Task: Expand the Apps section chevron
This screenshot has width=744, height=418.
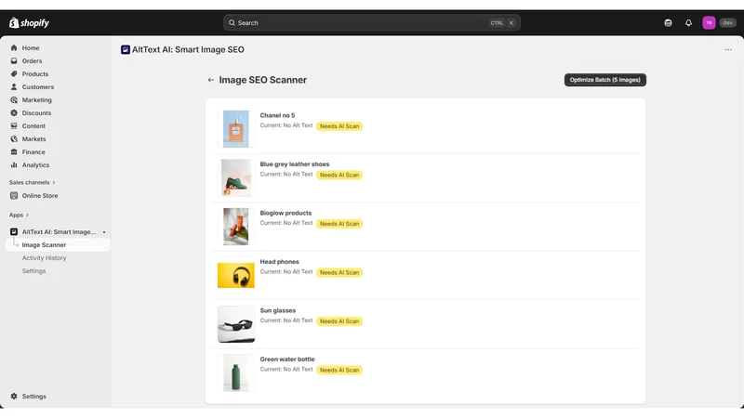Action: coord(27,216)
